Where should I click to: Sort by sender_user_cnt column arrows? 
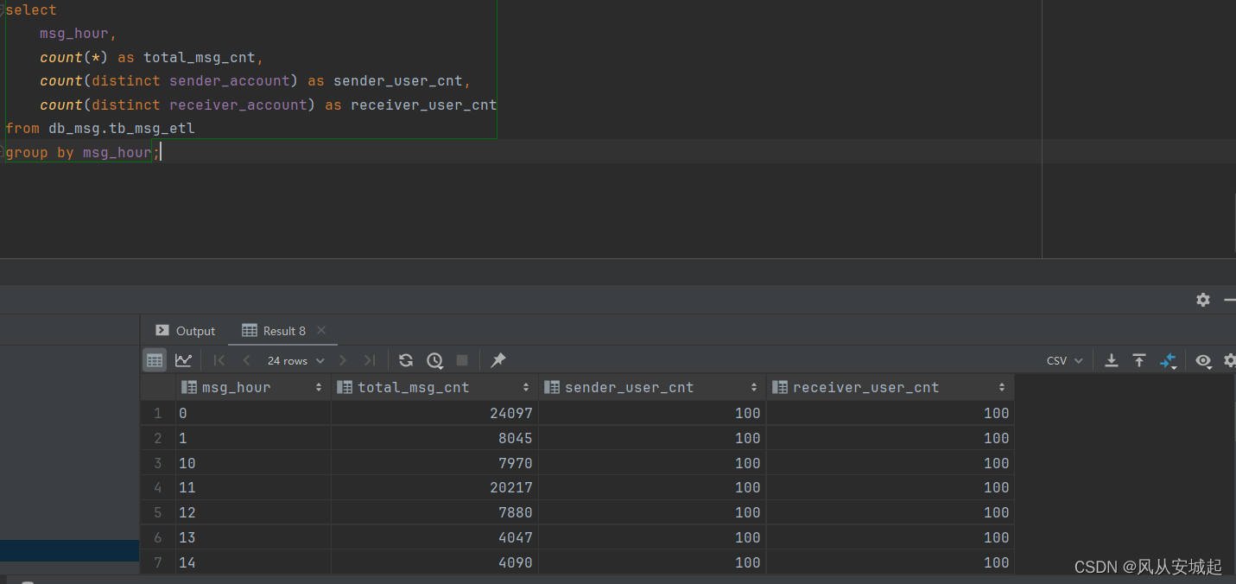754,388
